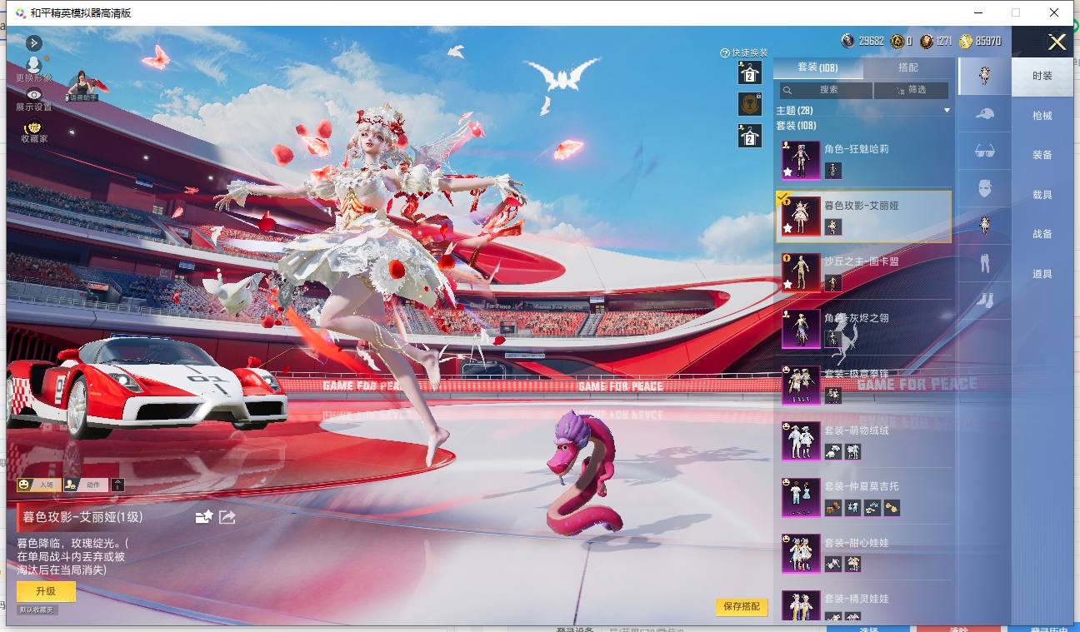Collapse the 主题 (28) dropdown arrow
The height and width of the screenshot is (632, 1080).
(947, 111)
